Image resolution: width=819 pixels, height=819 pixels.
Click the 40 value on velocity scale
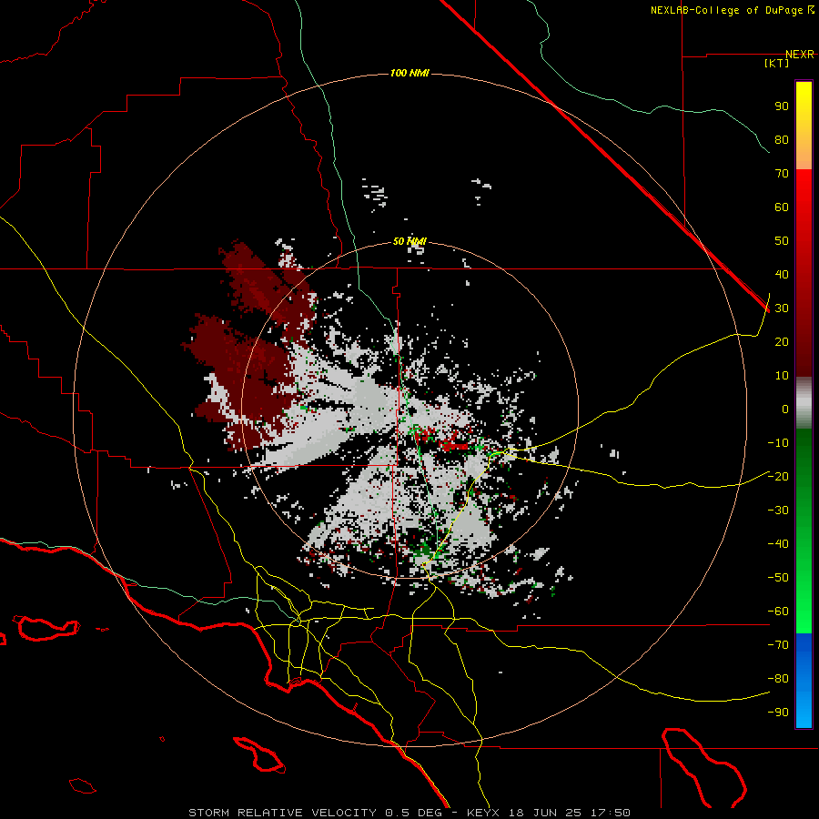tap(782, 275)
